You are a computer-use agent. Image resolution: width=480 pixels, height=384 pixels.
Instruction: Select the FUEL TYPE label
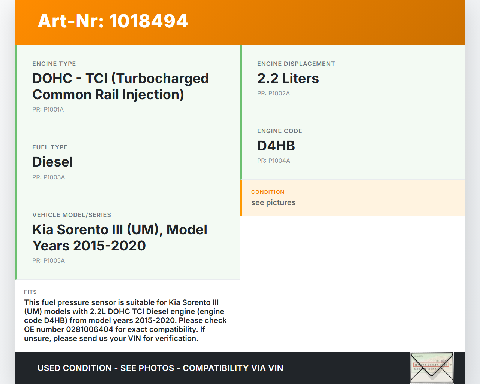tap(50, 147)
